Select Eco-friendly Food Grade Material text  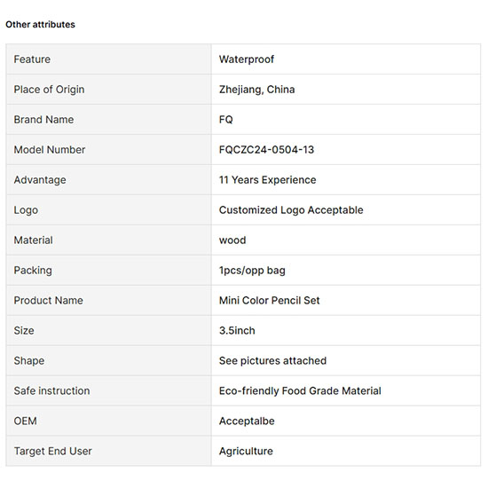300,391
